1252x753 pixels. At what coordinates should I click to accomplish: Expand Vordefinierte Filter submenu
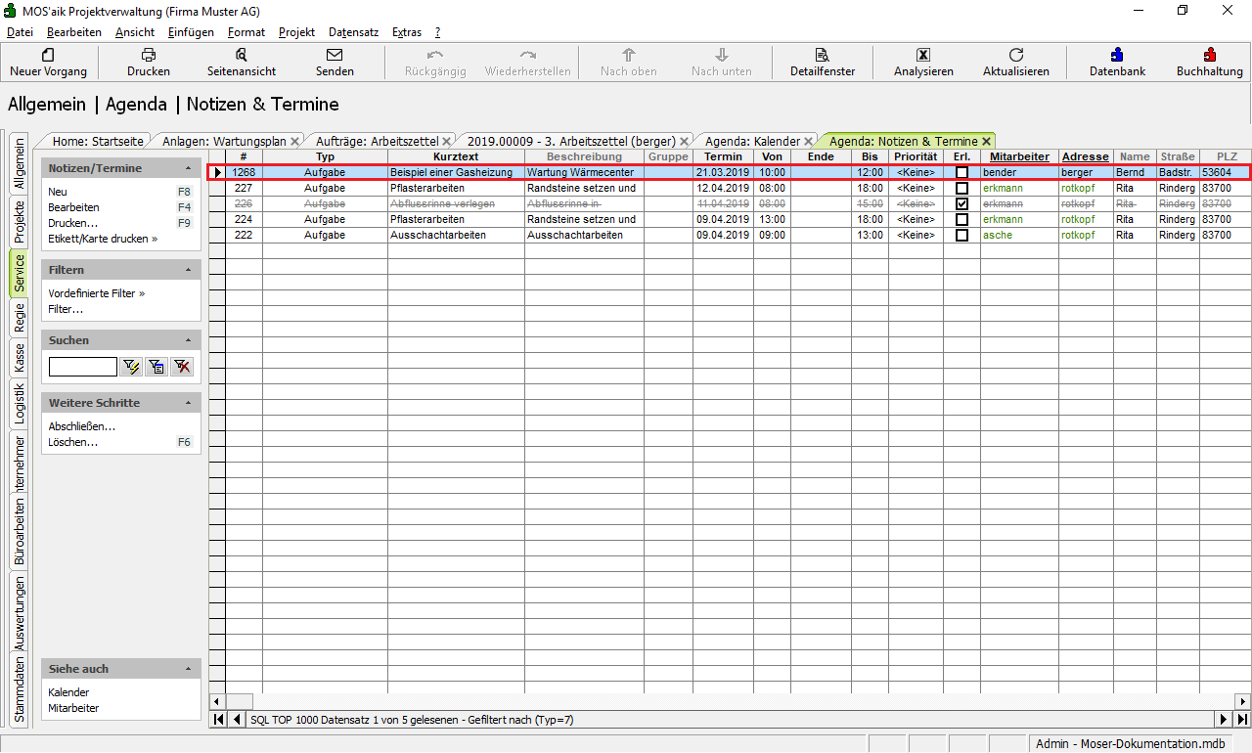coord(96,293)
